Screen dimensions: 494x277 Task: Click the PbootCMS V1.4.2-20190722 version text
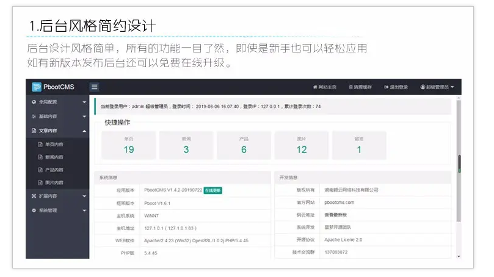(x=173, y=190)
